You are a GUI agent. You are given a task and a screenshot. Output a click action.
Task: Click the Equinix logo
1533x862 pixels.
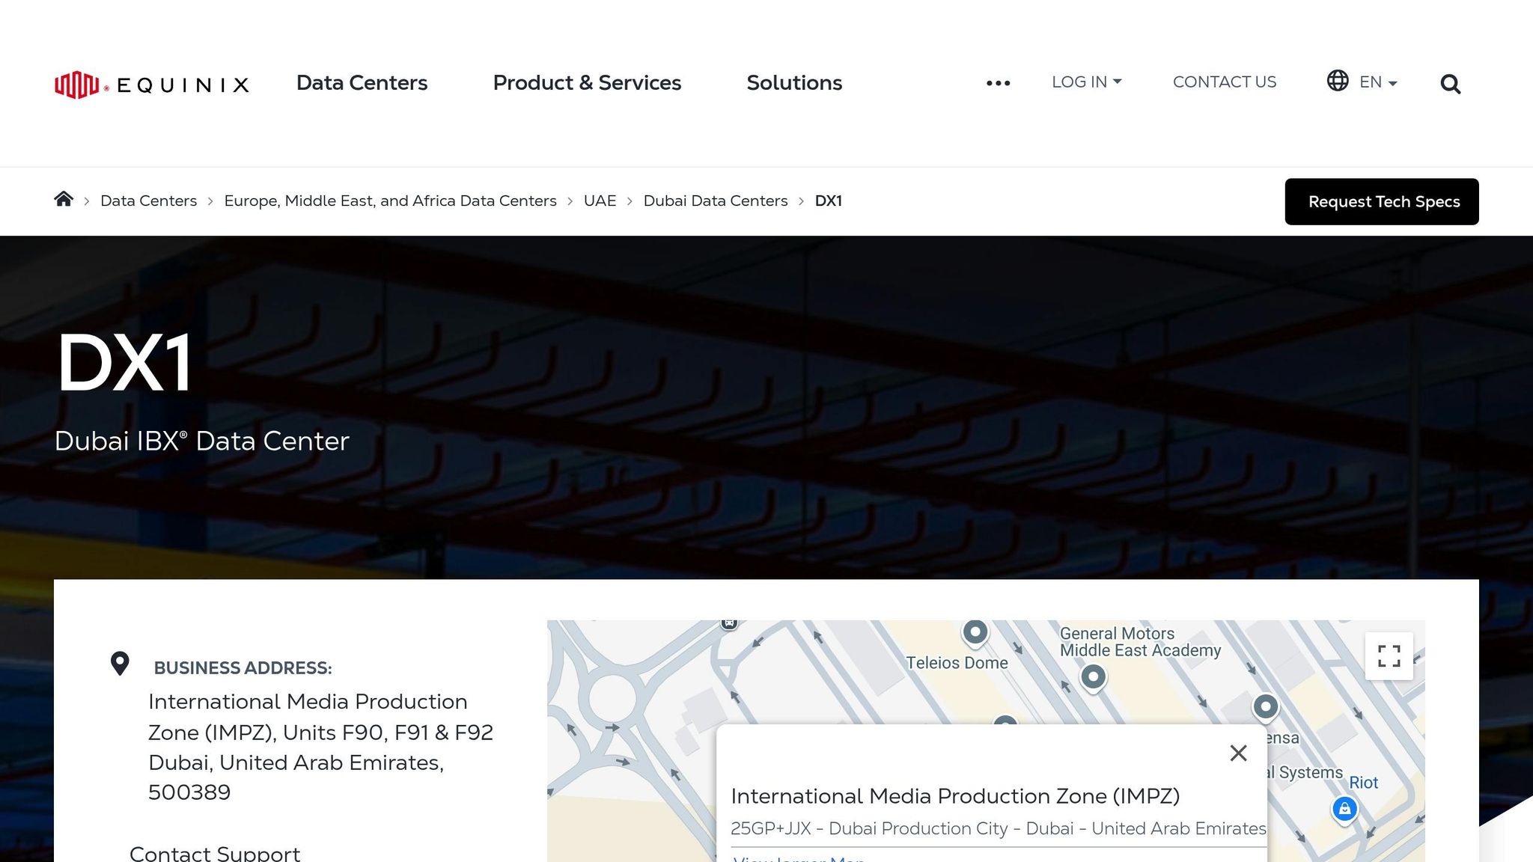(151, 85)
